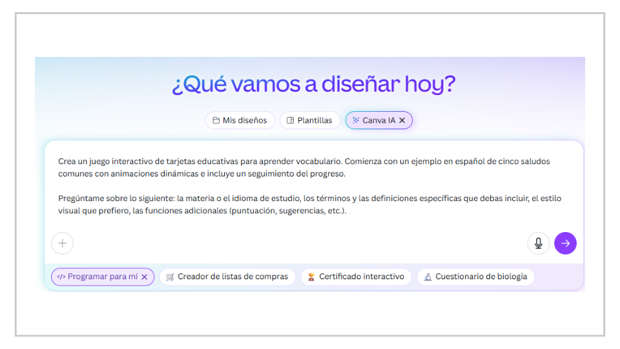Pick the Cuestionario de biología suggestion
This screenshot has height=349, width=620.
[x=480, y=277]
